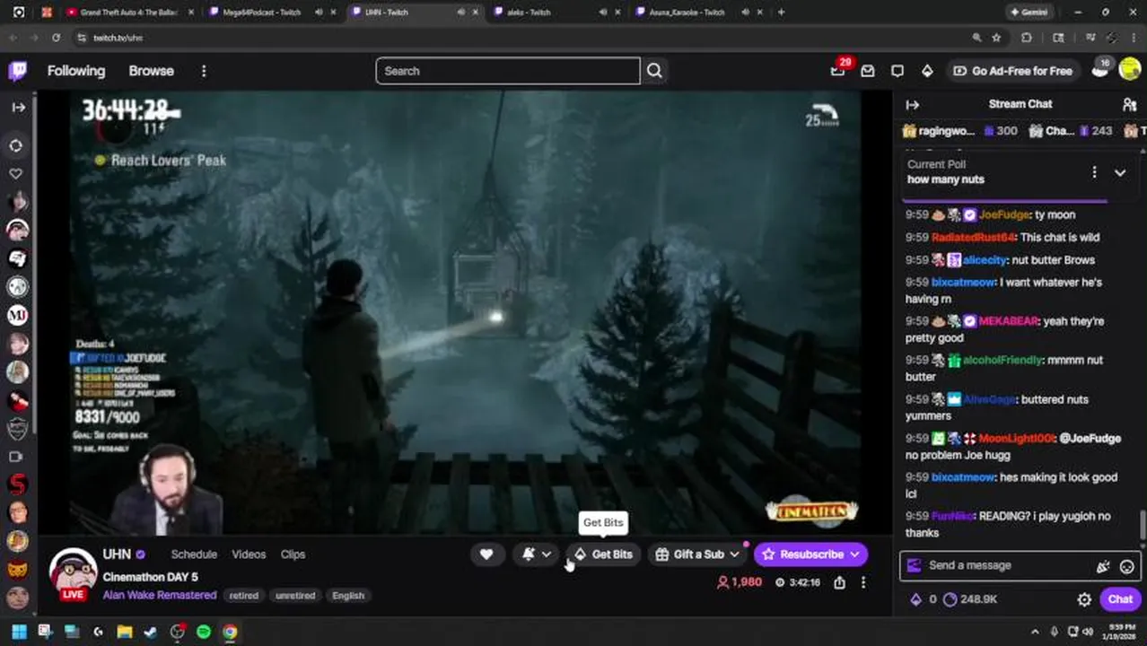1147x646 pixels.
Task: Click the Get Bits diamond icon in top bar
Action: tap(927, 71)
